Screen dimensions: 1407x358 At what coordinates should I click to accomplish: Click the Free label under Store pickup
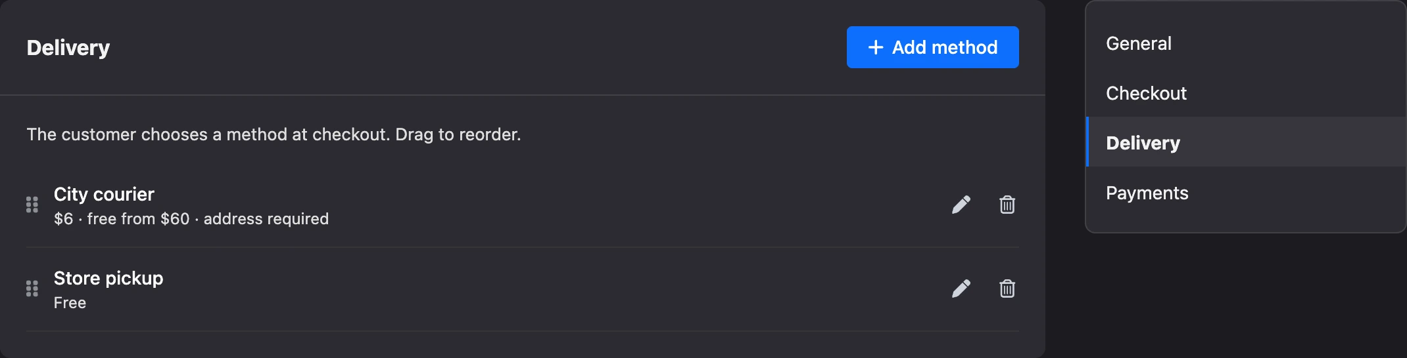(x=70, y=303)
